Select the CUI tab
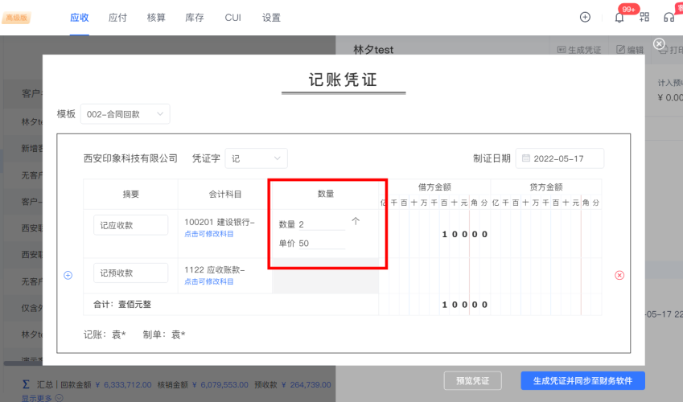Image resolution: width=683 pixels, height=402 pixels. coord(233,18)
